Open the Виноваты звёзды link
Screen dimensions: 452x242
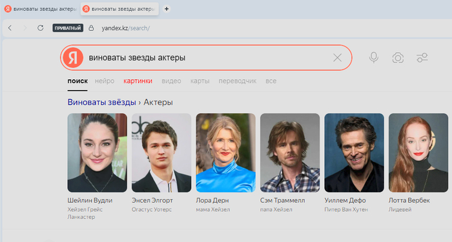(x=102, y=102)
